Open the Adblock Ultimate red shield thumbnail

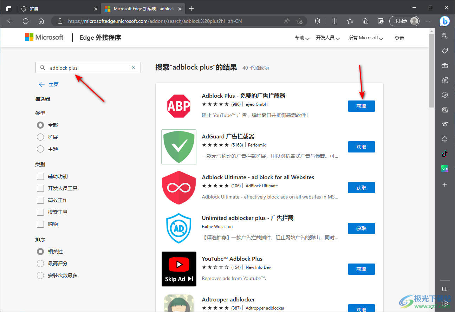pos(179,188)
